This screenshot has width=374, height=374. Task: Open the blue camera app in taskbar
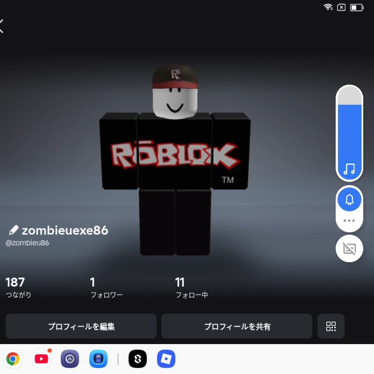click(98, 359)
